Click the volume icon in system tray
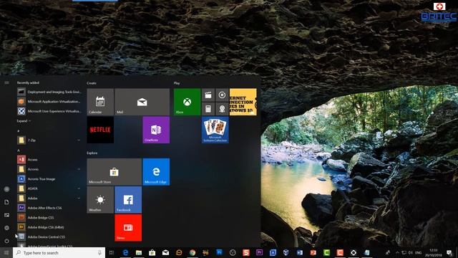 coord(410,253)
